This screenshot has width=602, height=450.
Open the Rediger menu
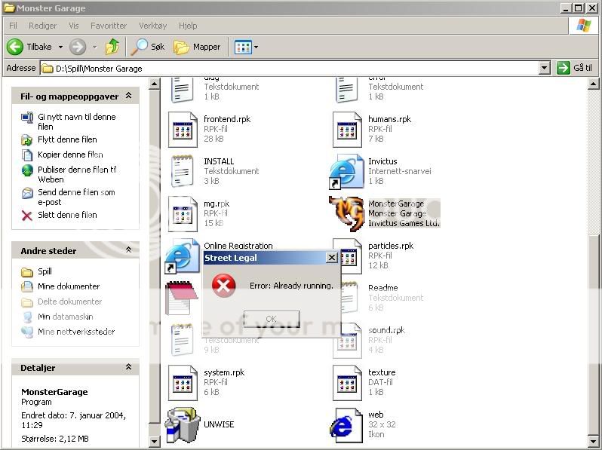(x=42, y=26)
